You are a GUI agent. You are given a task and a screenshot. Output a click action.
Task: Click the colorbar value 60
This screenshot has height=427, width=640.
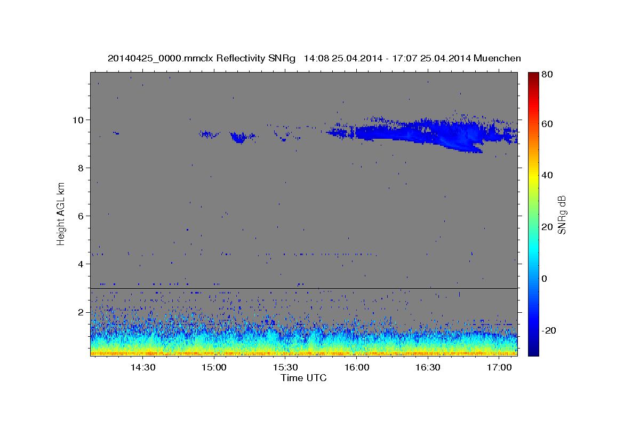[x=548, y=124]
